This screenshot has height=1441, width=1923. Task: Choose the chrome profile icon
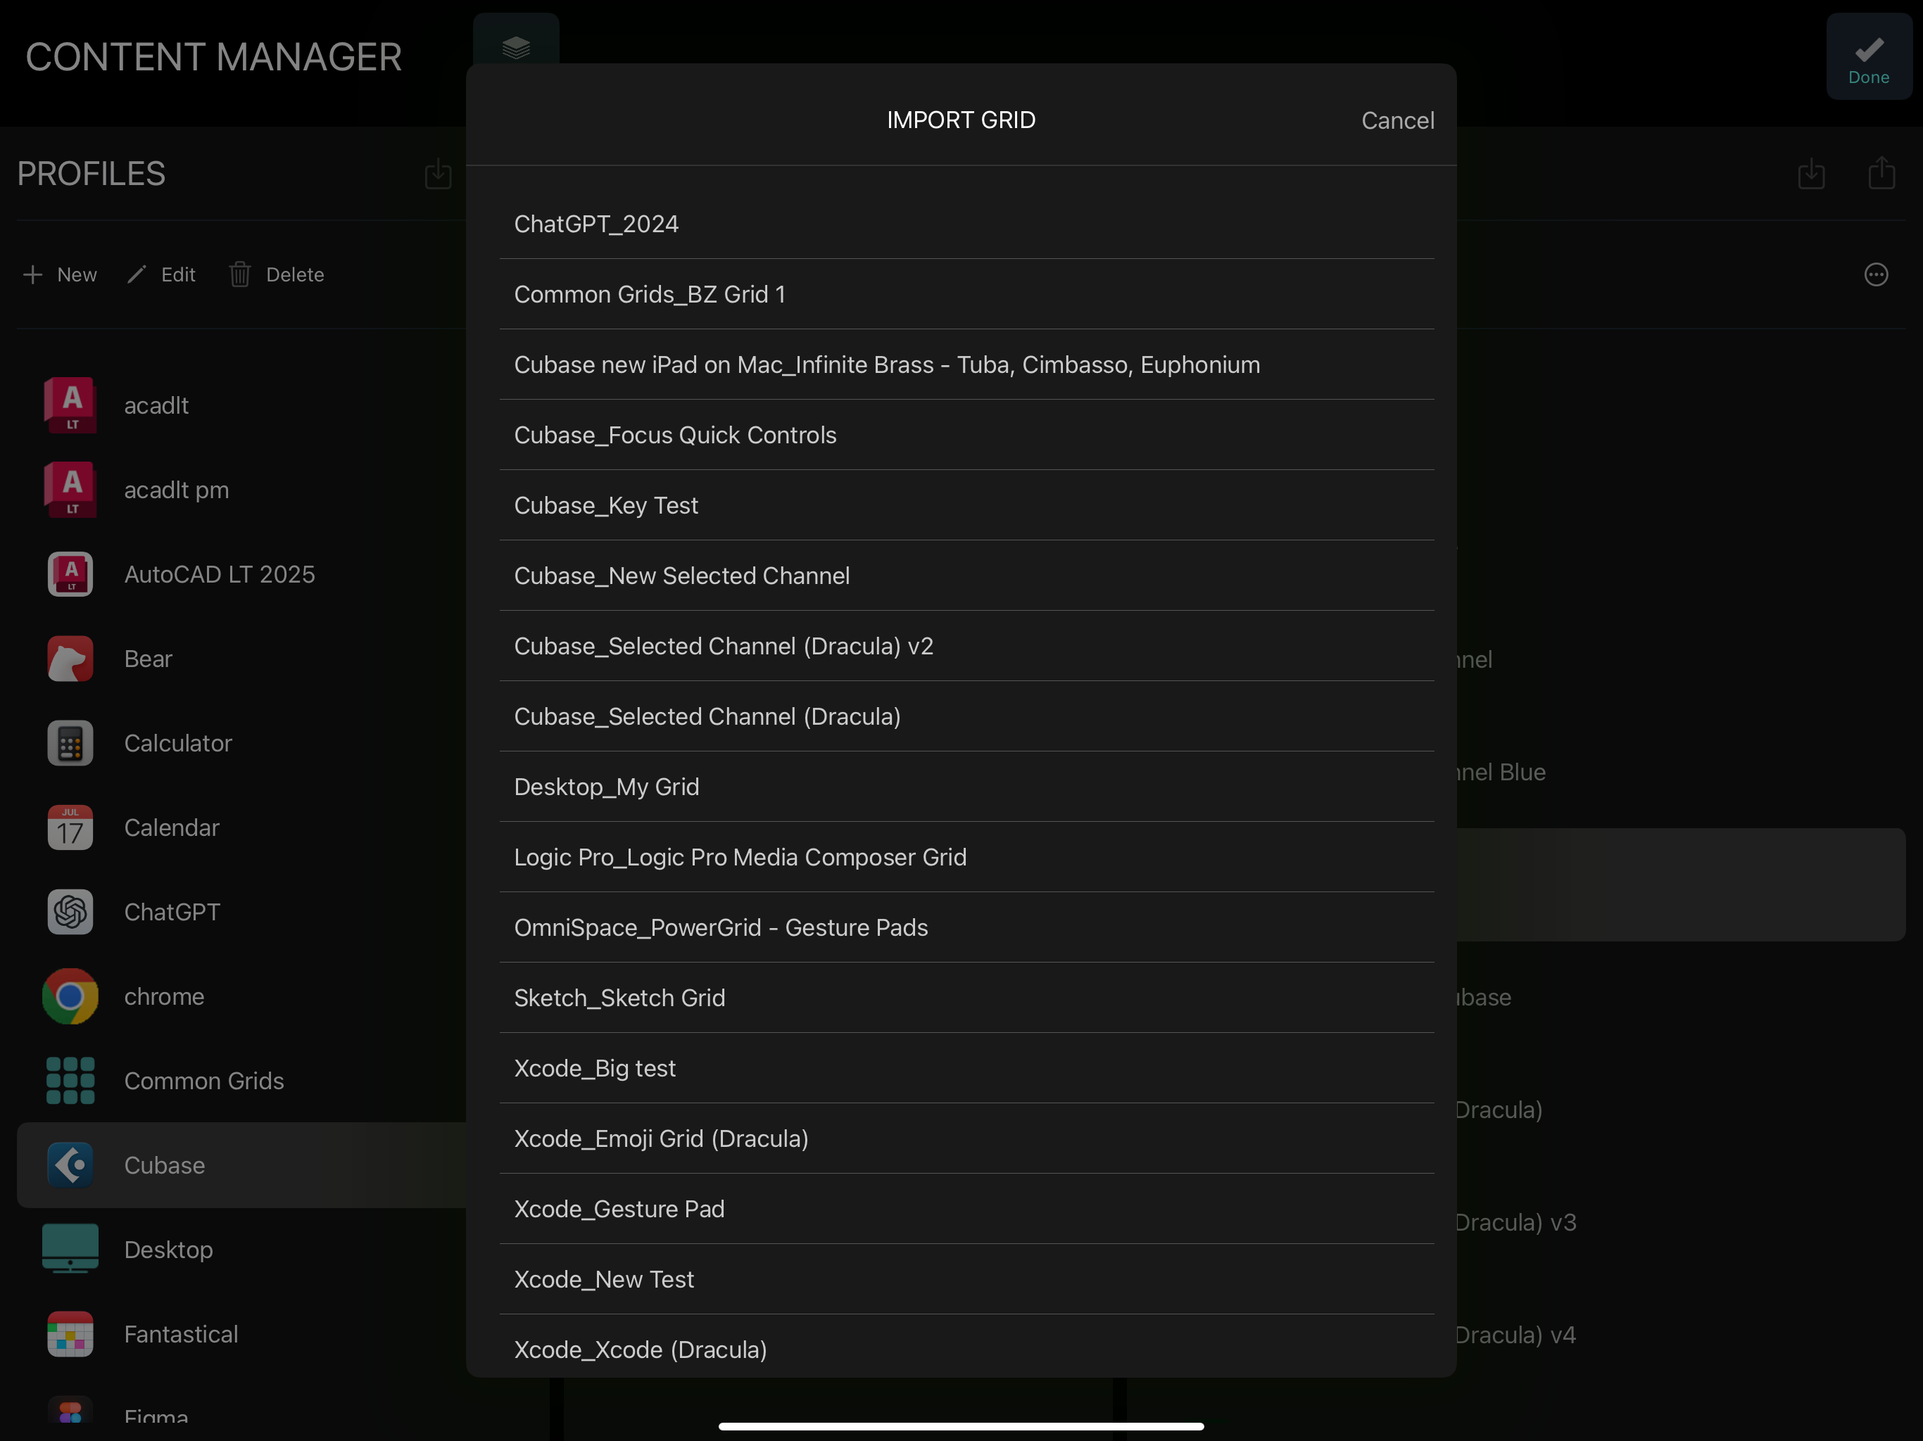[x=70, y=996]
